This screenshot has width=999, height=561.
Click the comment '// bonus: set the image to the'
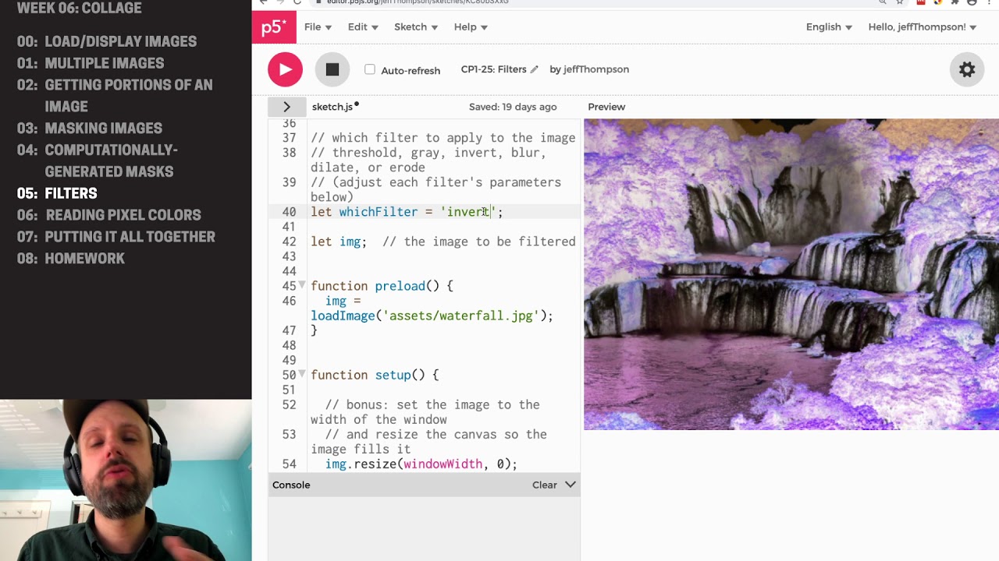click(x=432, y=404)
